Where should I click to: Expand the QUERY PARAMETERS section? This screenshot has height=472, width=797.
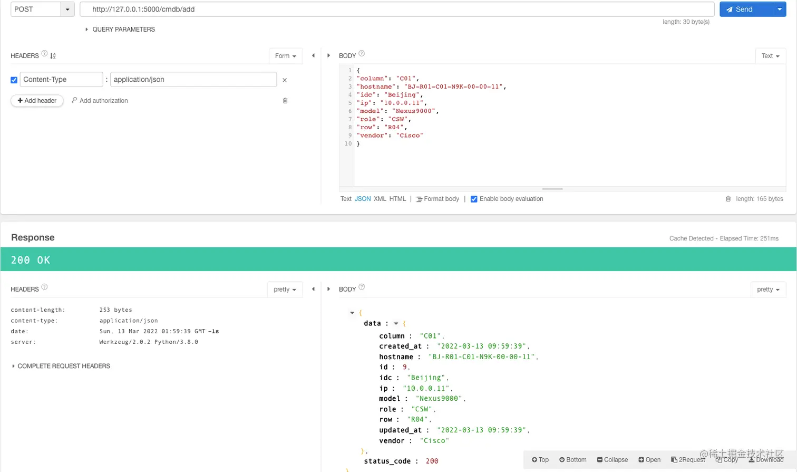coord(120,30)
